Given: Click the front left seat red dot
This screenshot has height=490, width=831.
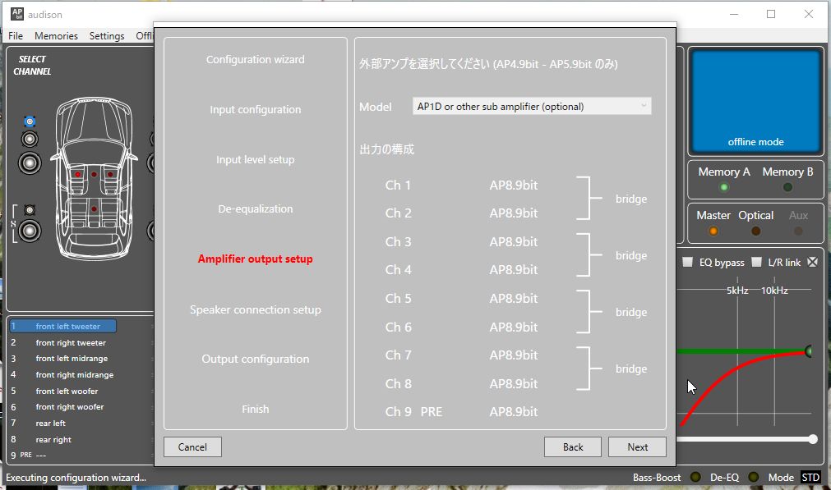Looking at the screenshot, I should pyautogui.click(x=78, y=174).
